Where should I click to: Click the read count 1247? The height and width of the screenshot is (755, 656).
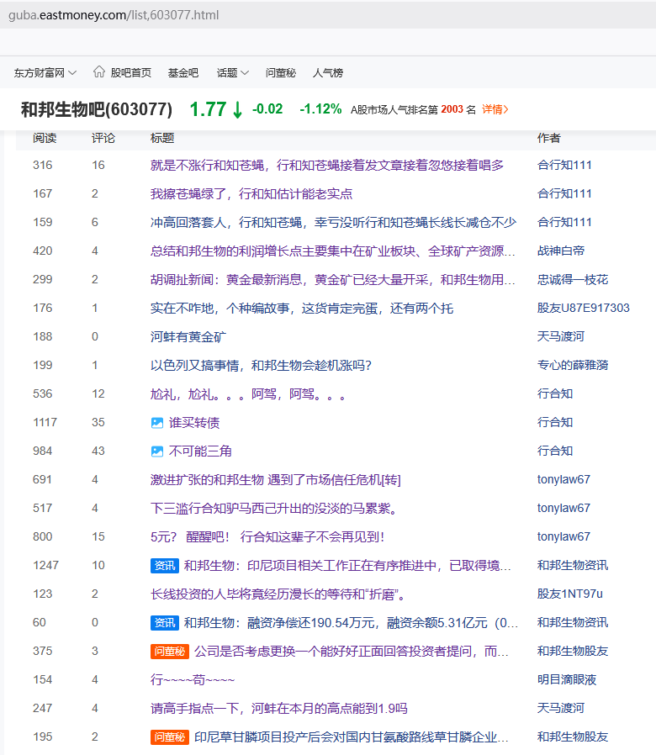click(45, 565)
